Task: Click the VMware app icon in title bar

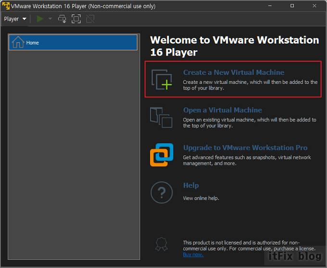Action: click(x=6, y=6)
